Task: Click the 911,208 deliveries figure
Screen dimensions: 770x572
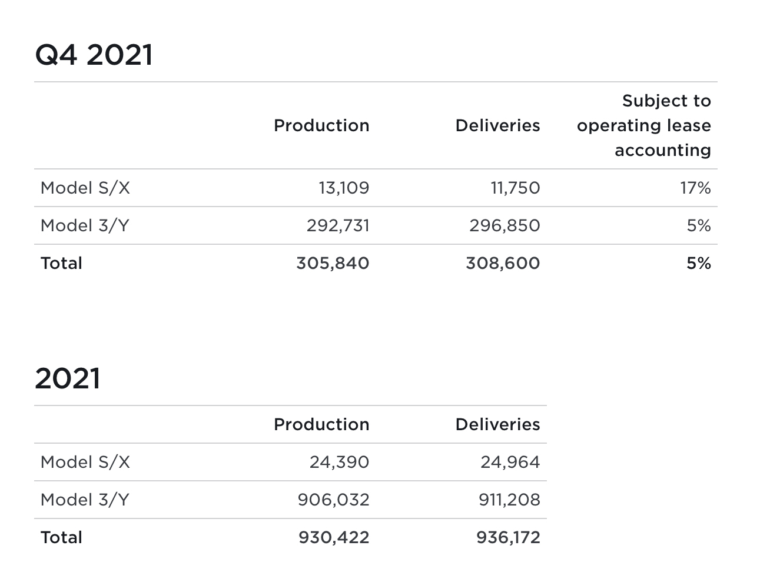Action: 509,500
